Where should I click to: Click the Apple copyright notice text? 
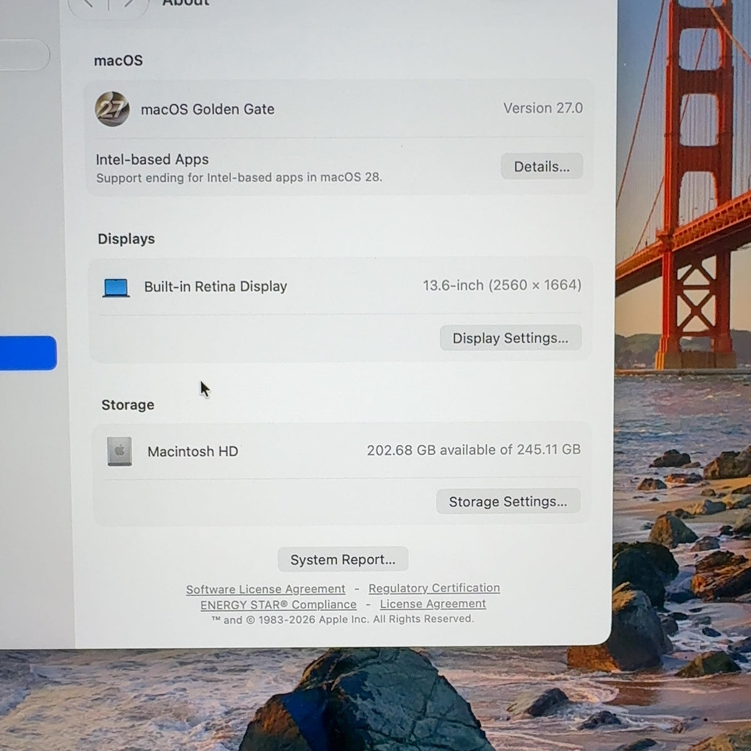(343, 619)
